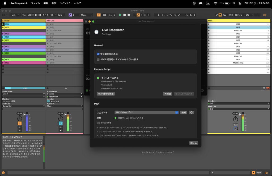
Task: Toggle 常に最前面に表示 checkbox
Action: pyautogui.click(x=98, y=54)
